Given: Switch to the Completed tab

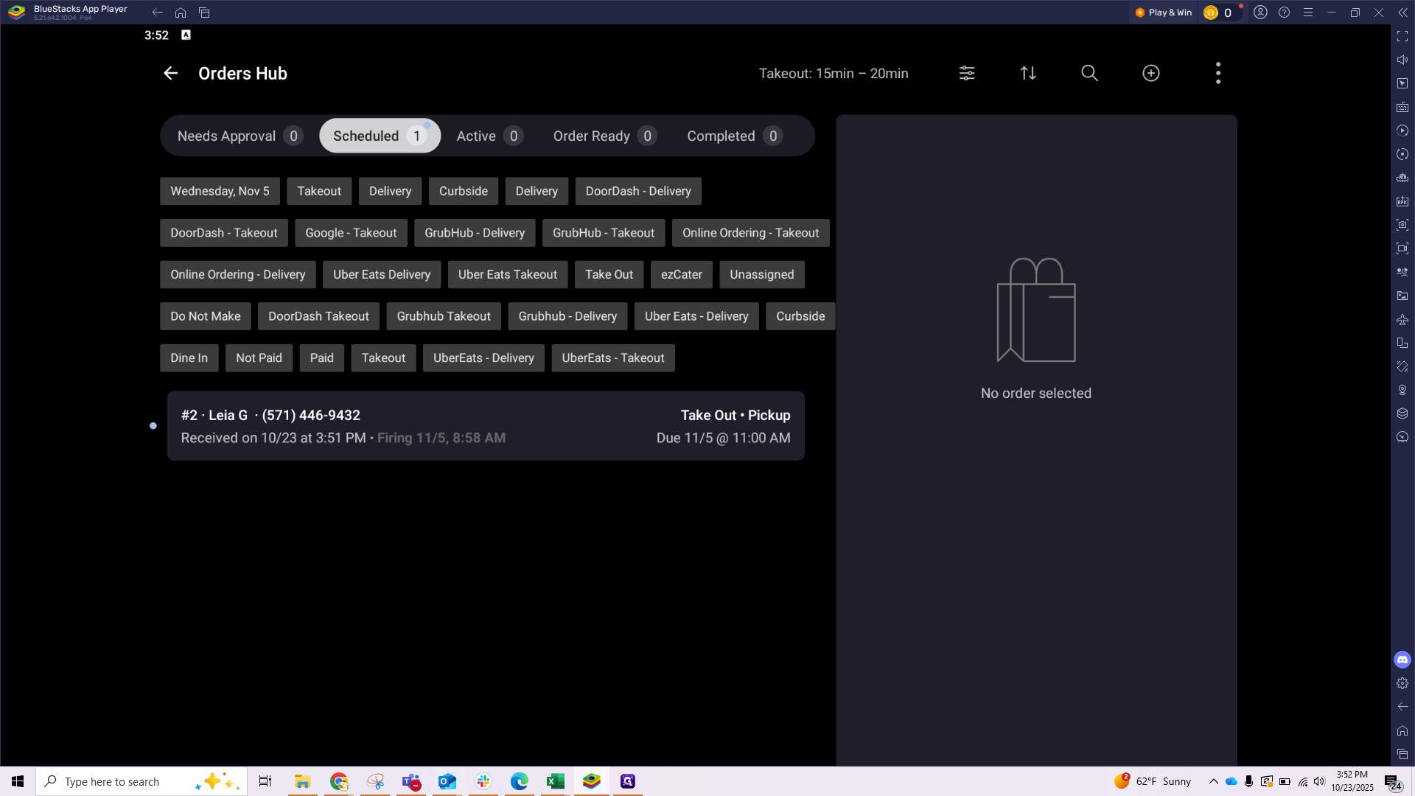Looking at the screenshot, I should tap(733, 136).
